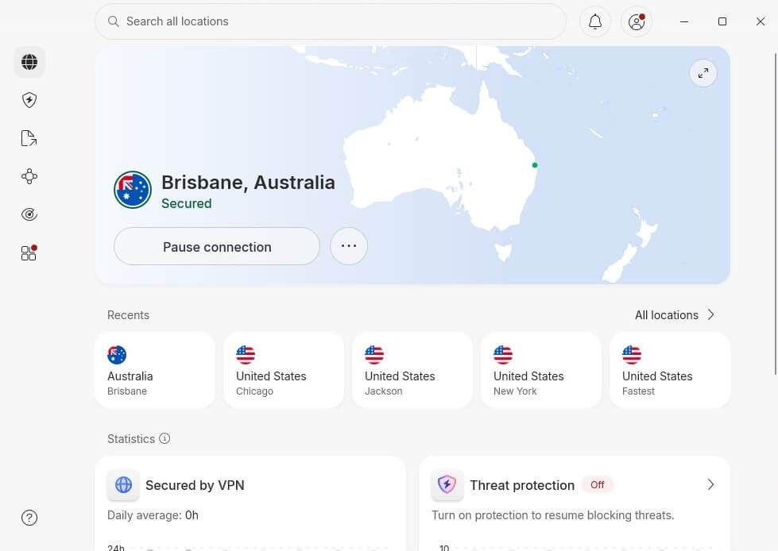
Task: Click the Threat protection Off badge
Action: click(x=598, y=484)
